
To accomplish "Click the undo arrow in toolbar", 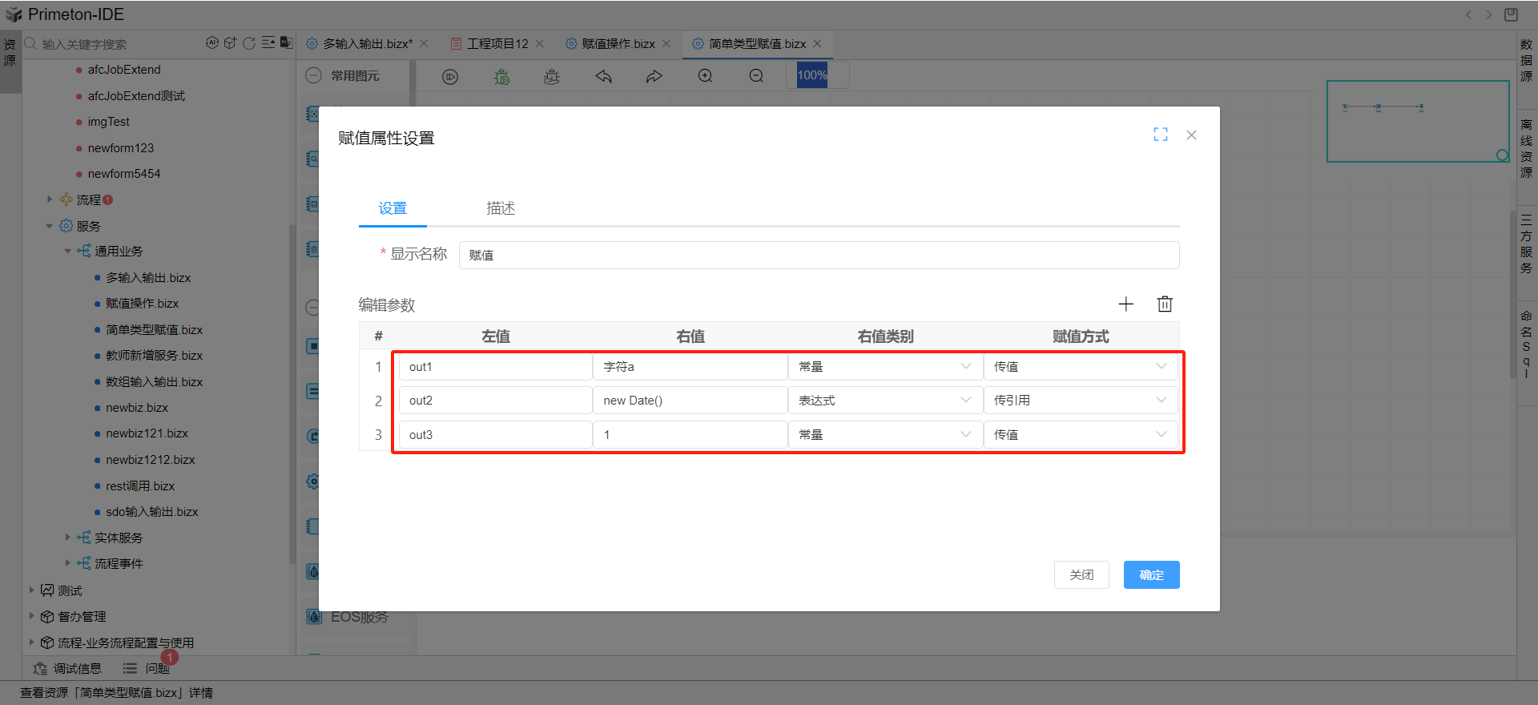I will (603, 77).
